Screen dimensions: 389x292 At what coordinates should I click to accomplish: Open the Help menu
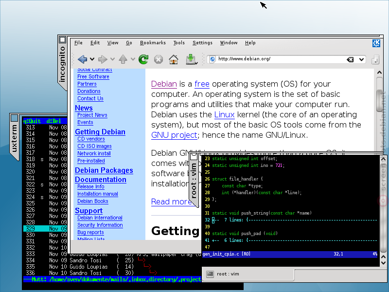pyautogui.click(x=250, y=43)
